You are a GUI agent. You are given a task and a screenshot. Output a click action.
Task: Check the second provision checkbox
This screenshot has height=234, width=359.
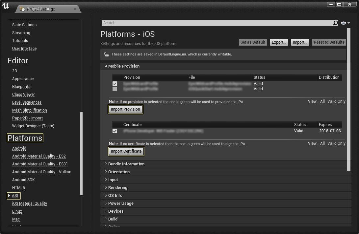click(x=115, y=89)
